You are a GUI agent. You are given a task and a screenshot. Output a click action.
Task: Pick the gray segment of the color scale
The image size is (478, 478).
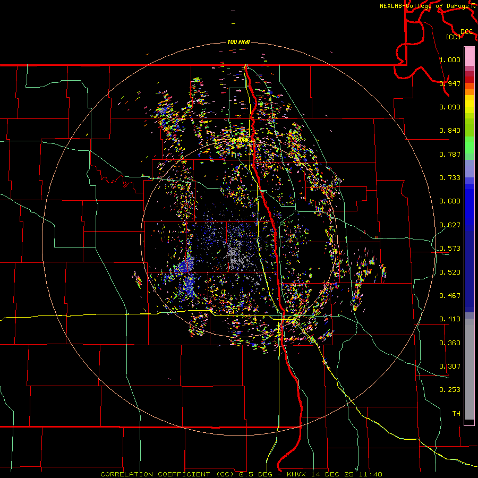click(469, 369)
